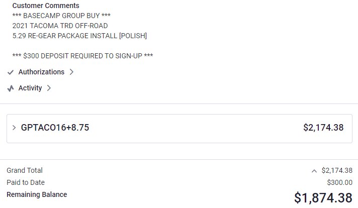The width and height of the screenshot is (358, 208).
Task: Click the Paid to Date label
Action: pos(26,182)
